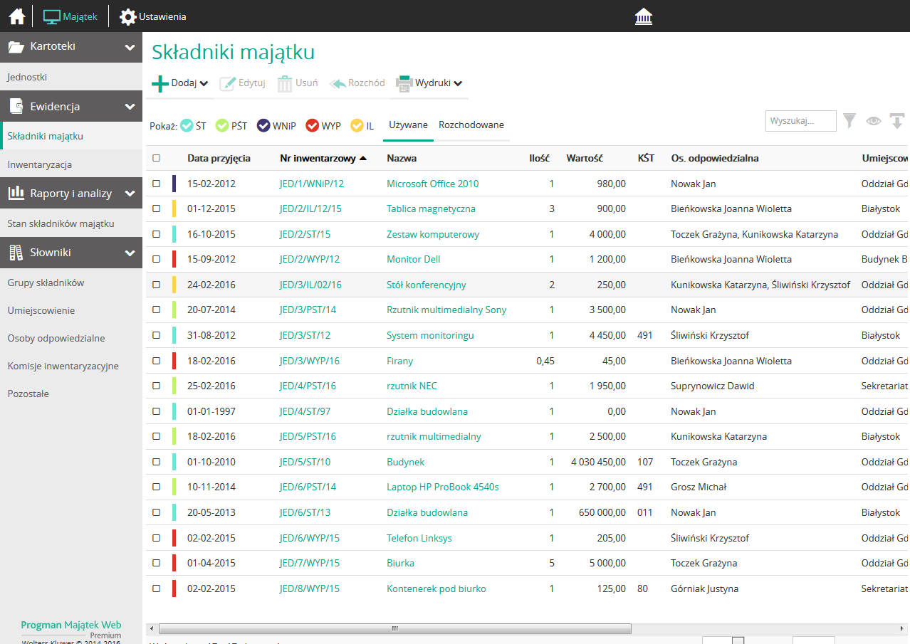The height and width of the screenshot is (644, 910).
Task: Open Ustawienia gear settings
Action: [128, 16]
